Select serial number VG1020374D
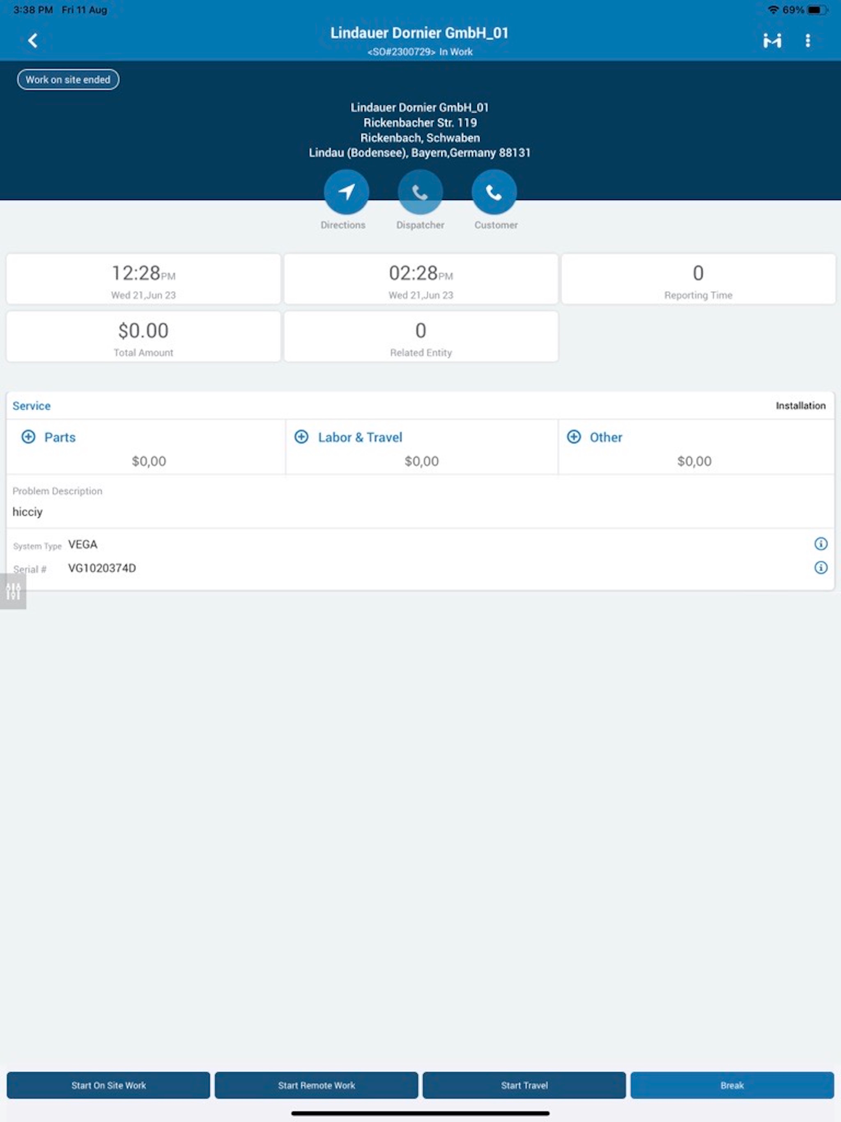This screenshot has height=1122, width=841. point(102,568)
